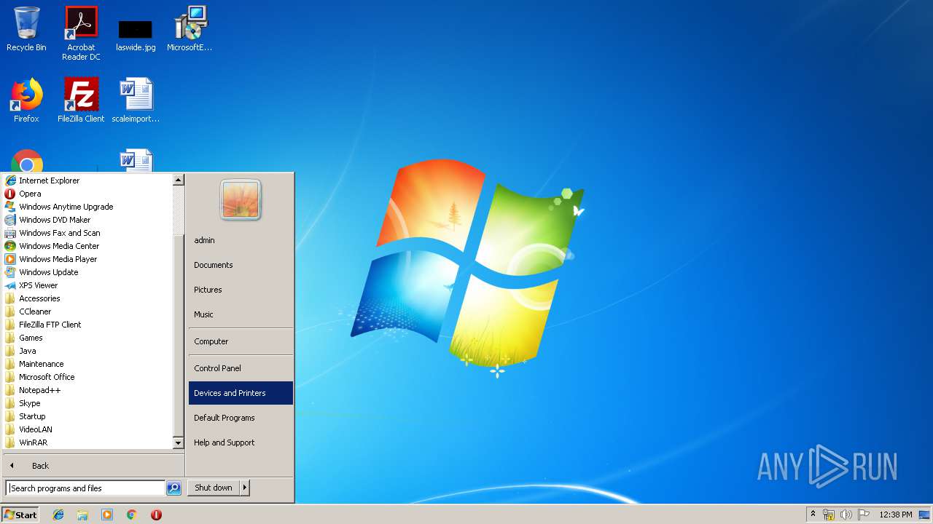
Task: Open Pictures from Start menu
Action: [x=241, y=290]
